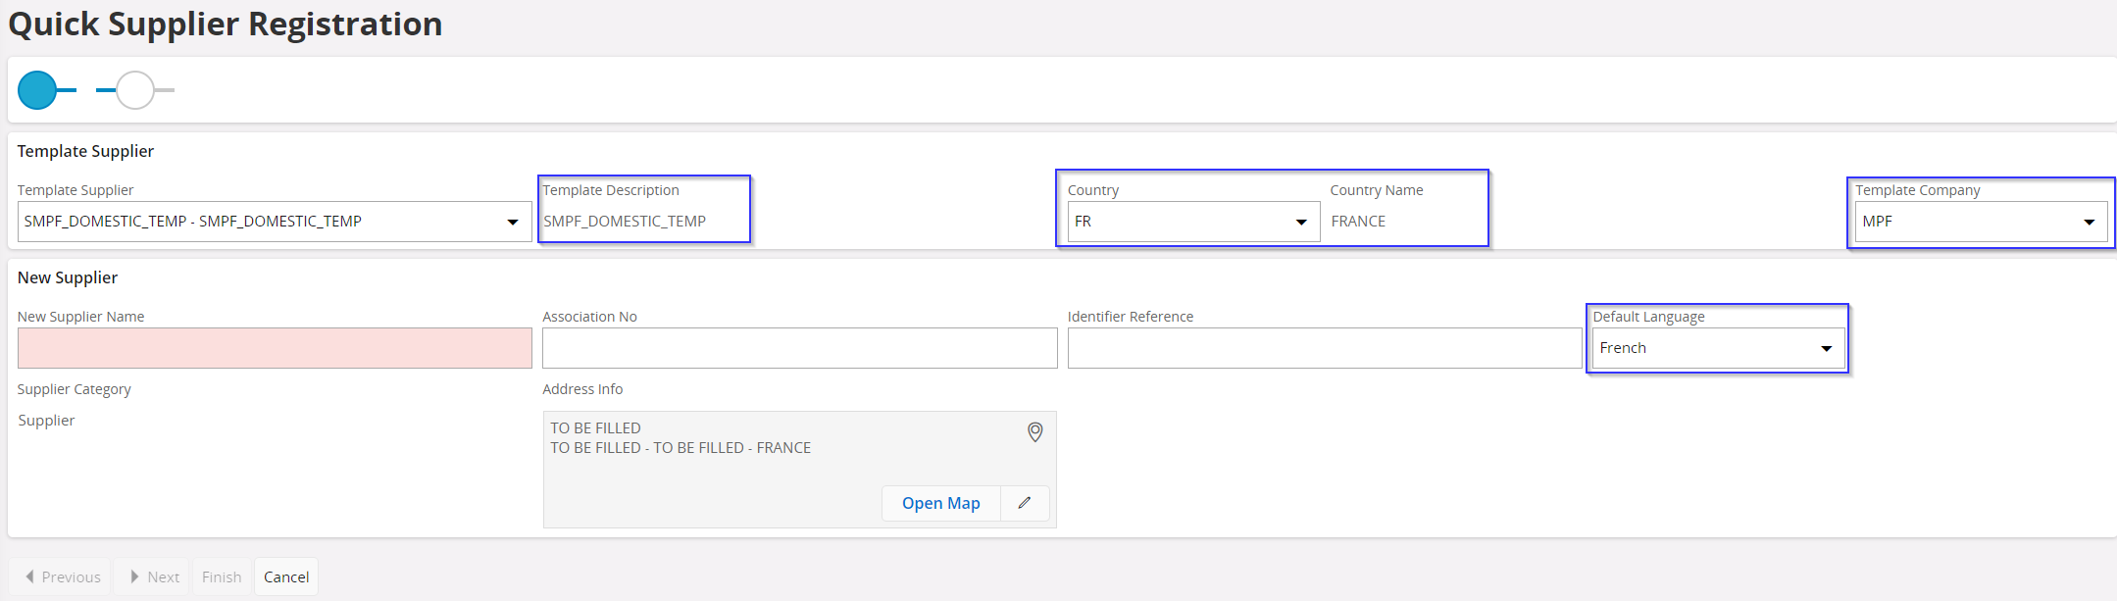Focus the Association No input box

click(x=799, y=348)
